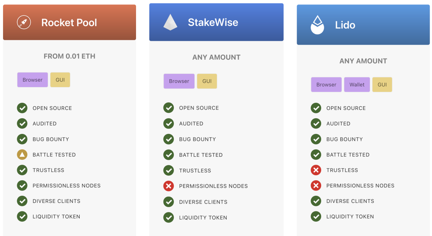
Task: Click Rocket Pool's Battle Tested warning triangle icon
Action: (x=22, y=155)
